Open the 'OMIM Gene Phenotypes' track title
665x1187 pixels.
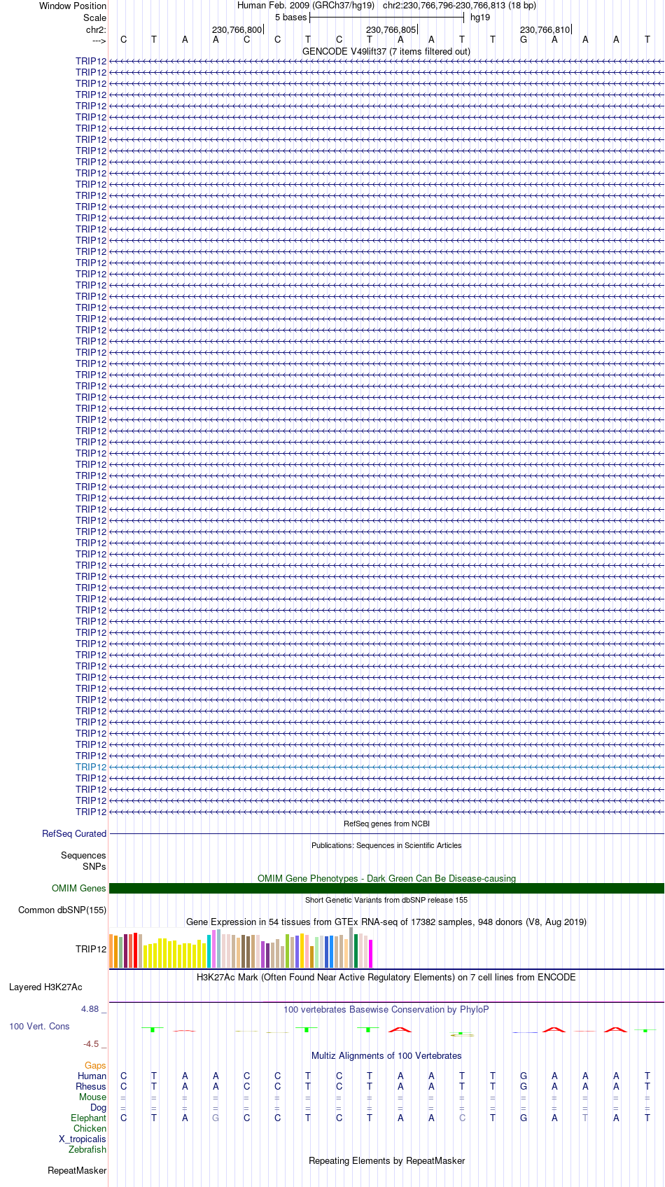[386, 878]
